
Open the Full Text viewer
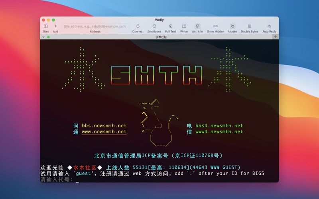pyautogui.click(x=171, y=28)
